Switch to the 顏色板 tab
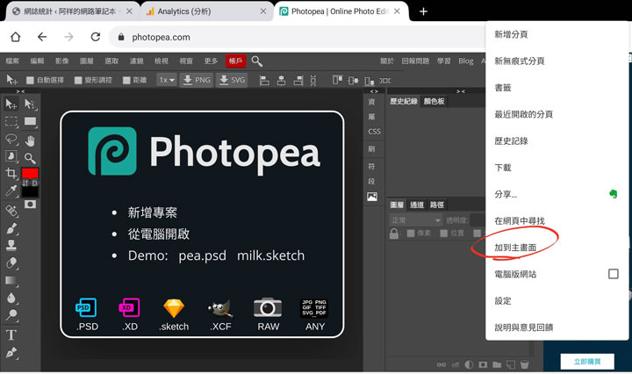This screenshot has width=632, height=374. tap(434, 101)
